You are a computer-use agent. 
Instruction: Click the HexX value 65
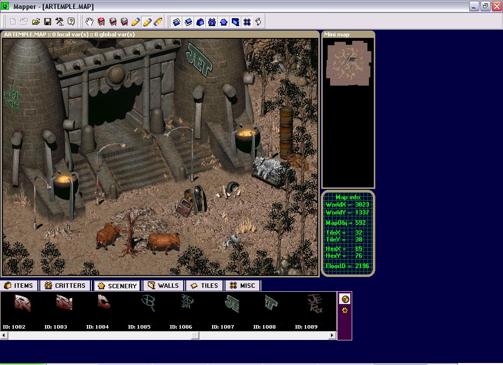tap(359, 249)
